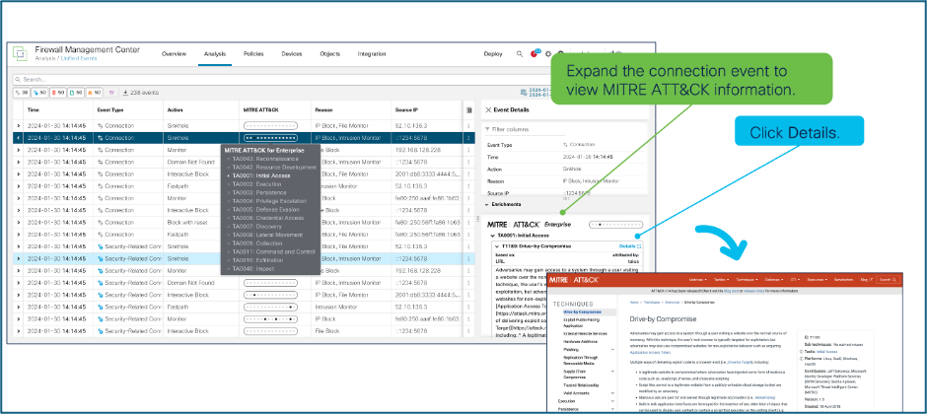The width and height of the screenshot is (927, 414).
Task: Open the Objects tab
Action: point(330,54)
